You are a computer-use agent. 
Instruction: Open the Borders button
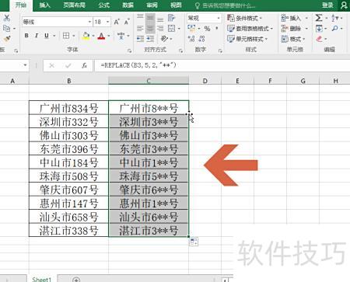66,36
